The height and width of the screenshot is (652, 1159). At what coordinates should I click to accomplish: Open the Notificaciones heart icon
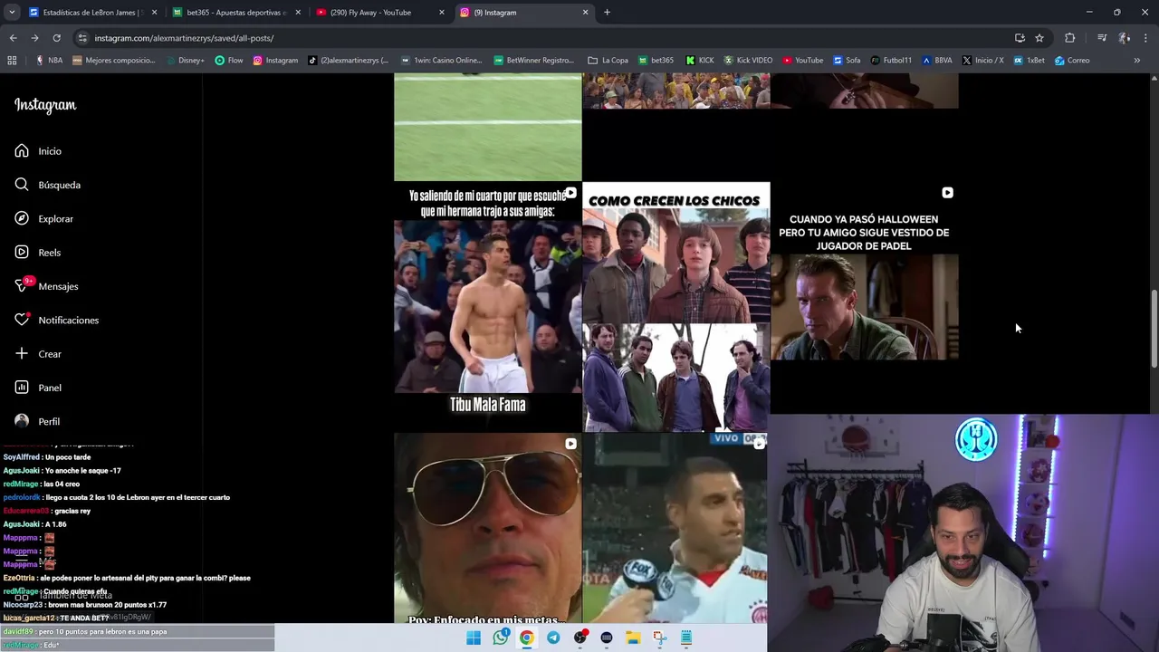(22, 320)
